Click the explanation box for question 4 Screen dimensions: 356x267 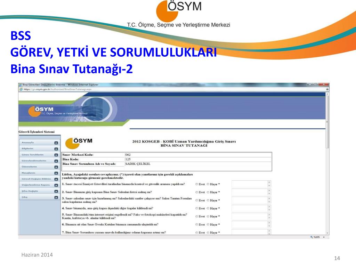click(251, 209)
